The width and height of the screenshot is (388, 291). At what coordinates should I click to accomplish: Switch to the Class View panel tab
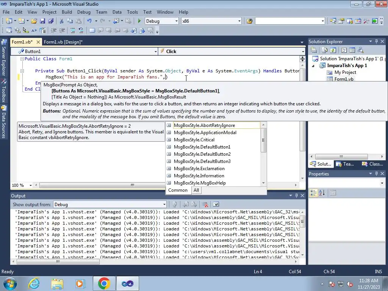(x=372, y=164)
